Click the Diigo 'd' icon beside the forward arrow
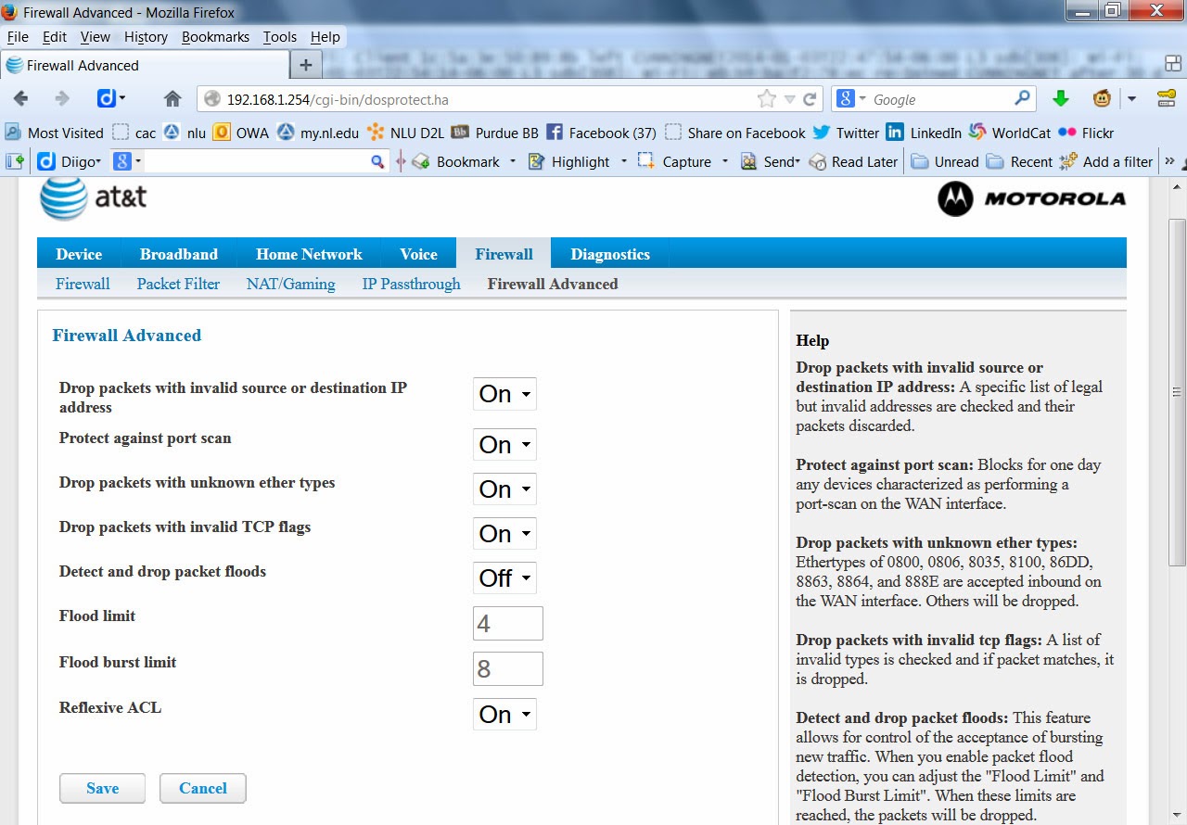This screenshot has height=825, width=1187. 107,98
